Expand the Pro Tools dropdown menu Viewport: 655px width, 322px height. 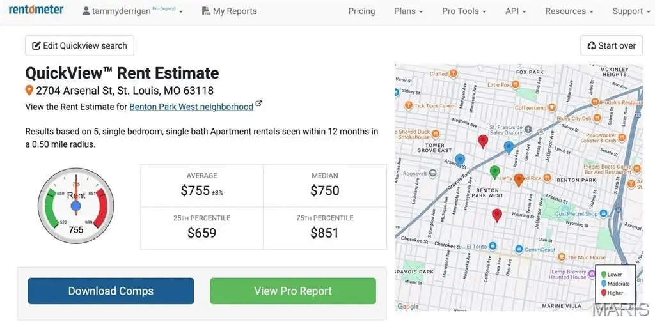(464, 11)
